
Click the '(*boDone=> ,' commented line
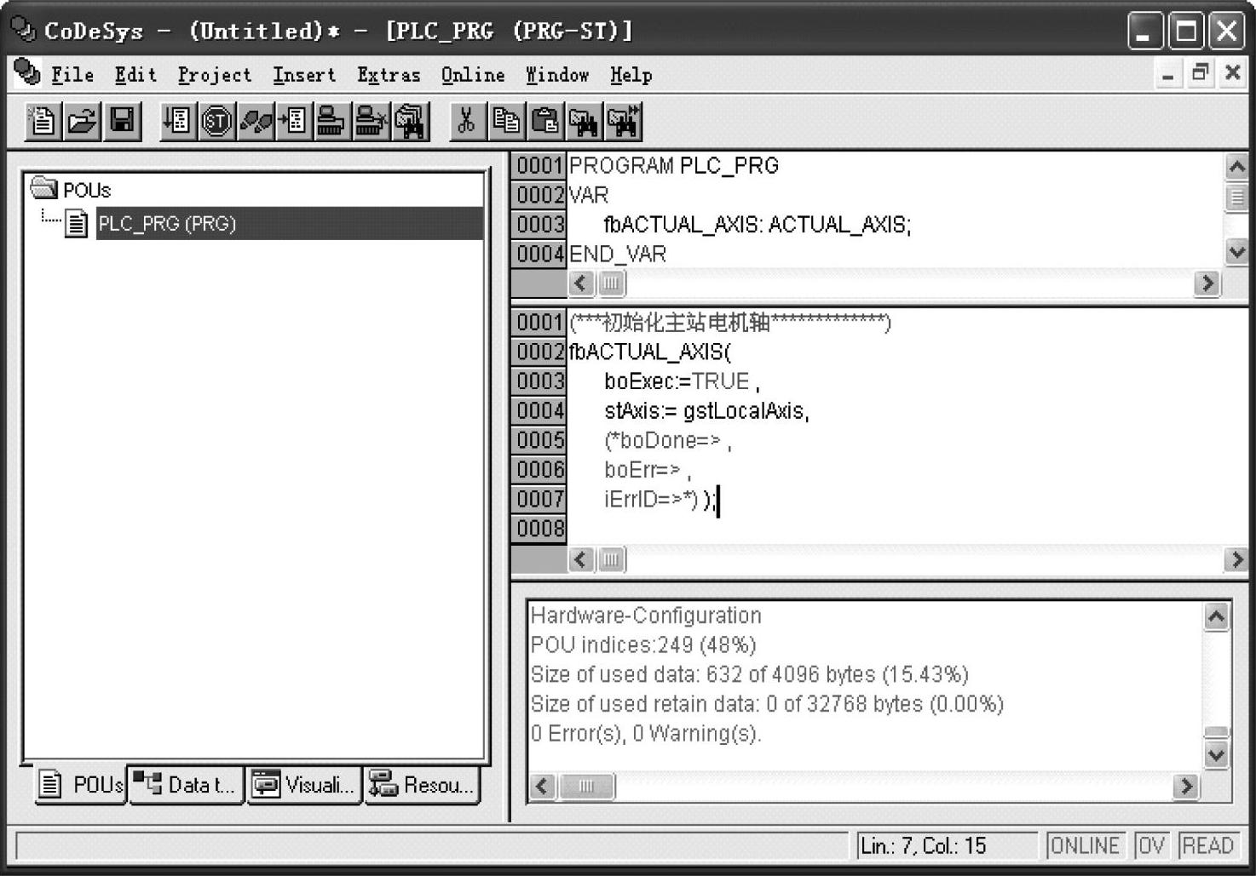(668, 440)
